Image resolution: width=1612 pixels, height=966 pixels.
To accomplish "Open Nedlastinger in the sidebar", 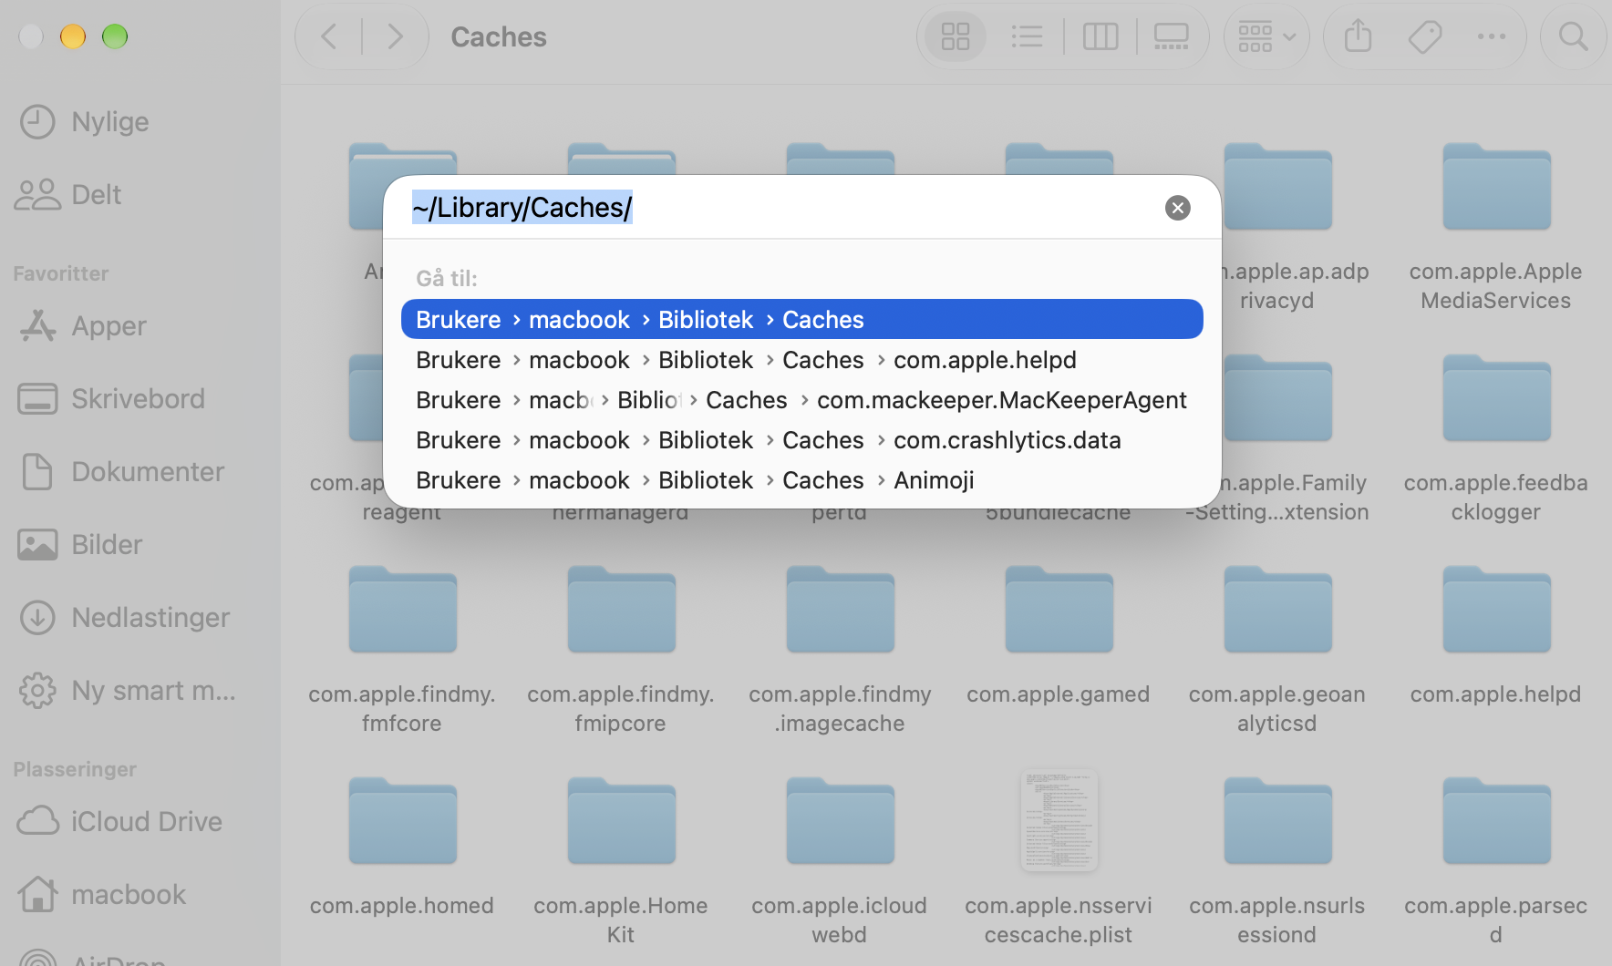I will (124, 618).
